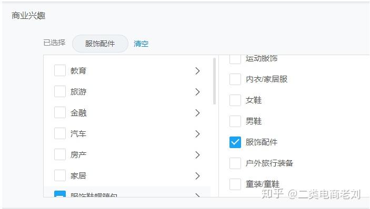
Task: Click the left category list scrollbar
Action: click(214, 81)
